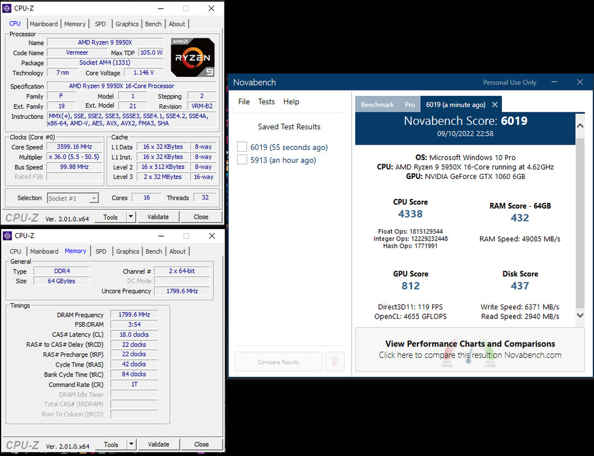This screenshot has height=456, width=594.
Task: Click the Multiplier value x 36.0
Action: pos(74,157)
